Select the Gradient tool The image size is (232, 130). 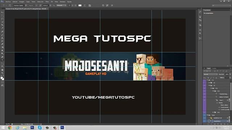2,47
